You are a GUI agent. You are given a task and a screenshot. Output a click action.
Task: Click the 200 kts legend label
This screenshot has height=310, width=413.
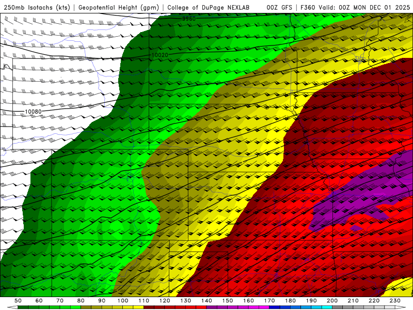point(332,301)
